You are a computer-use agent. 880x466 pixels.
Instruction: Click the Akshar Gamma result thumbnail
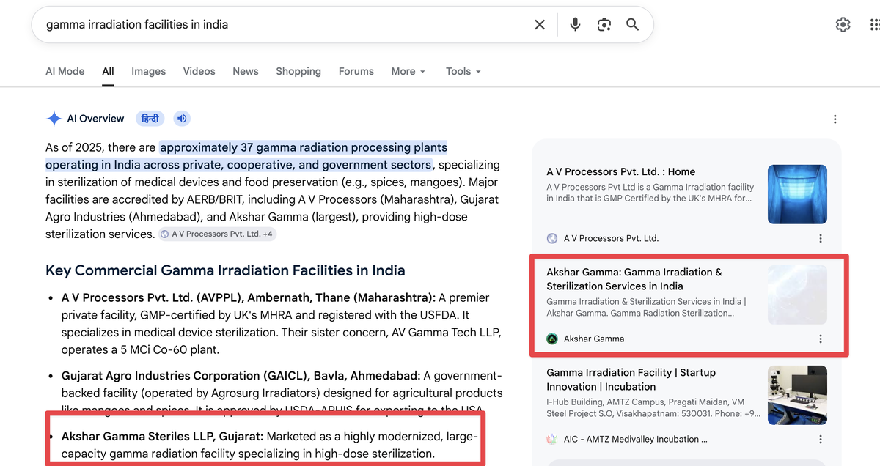pos(797,295)
